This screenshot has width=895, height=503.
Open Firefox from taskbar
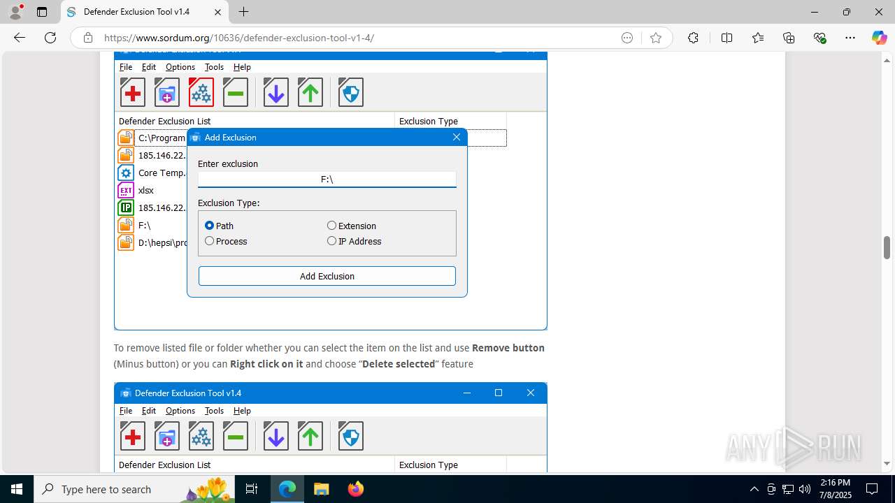355,489
